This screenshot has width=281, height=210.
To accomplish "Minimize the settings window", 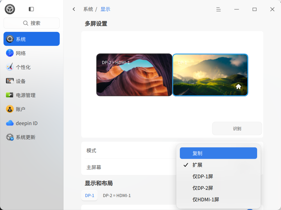I will pyautogui.click(x=237, y=9).
